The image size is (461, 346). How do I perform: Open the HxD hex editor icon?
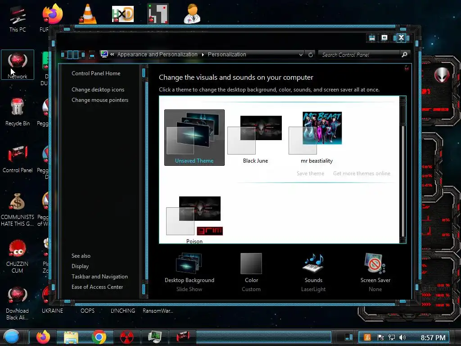[123, 14]
